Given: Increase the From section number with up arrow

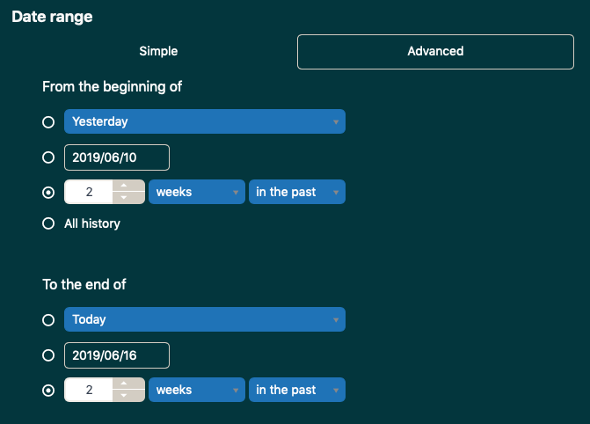Looking at the screenshot, I should click(x=128, y=186).
